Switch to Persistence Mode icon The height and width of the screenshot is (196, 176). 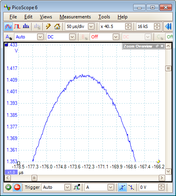17,26
